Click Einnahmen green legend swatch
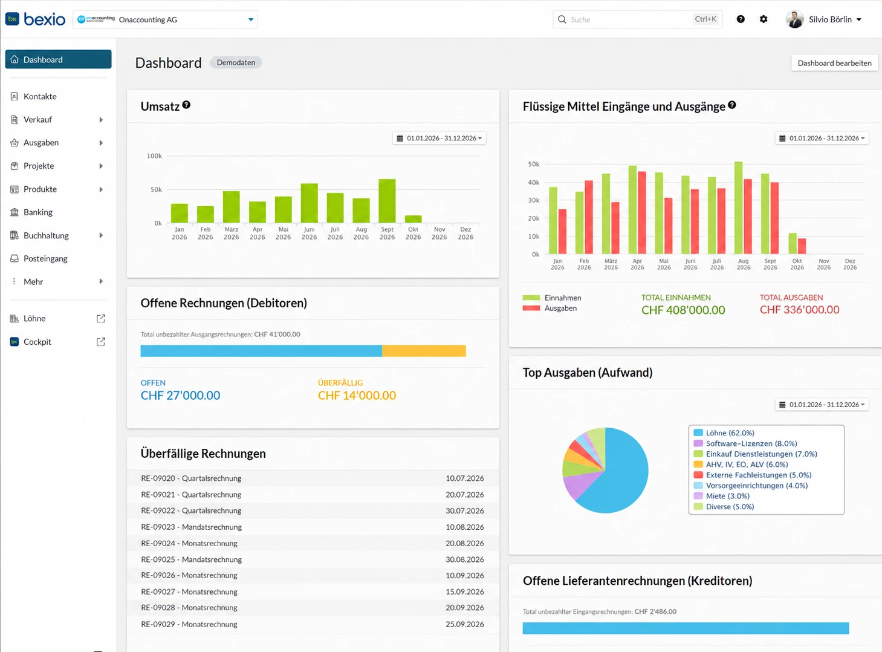The width and height of the screenshot is (882, 652). coord(531,298)
